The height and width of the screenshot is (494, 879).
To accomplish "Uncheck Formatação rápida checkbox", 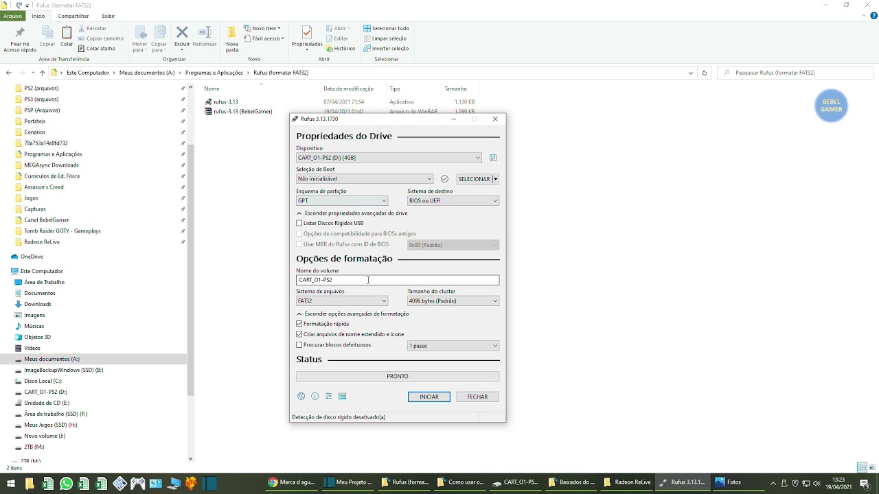I will click(299, 324).
